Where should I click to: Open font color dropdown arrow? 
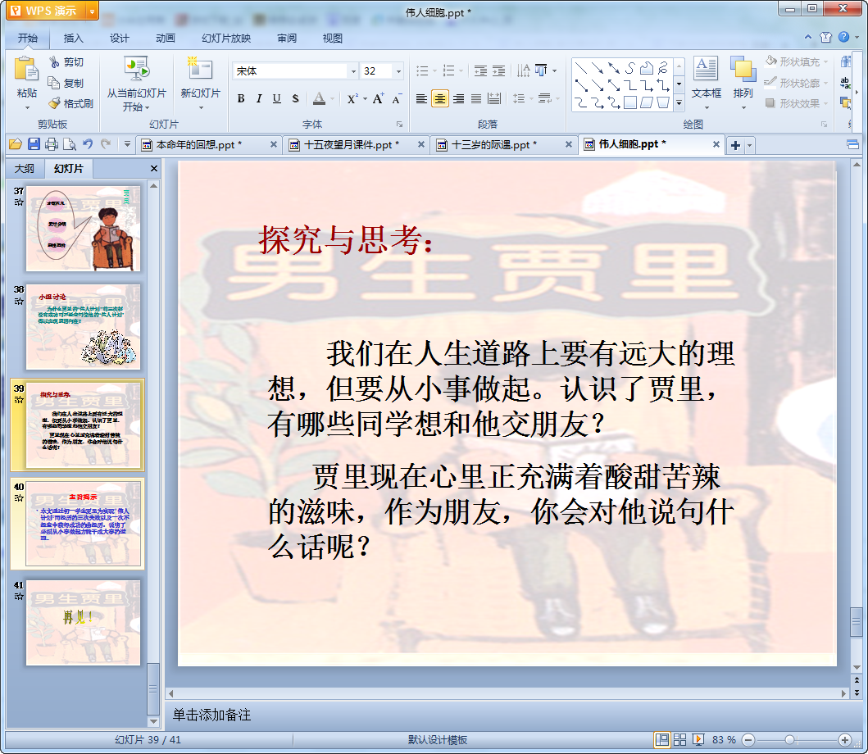332,99
